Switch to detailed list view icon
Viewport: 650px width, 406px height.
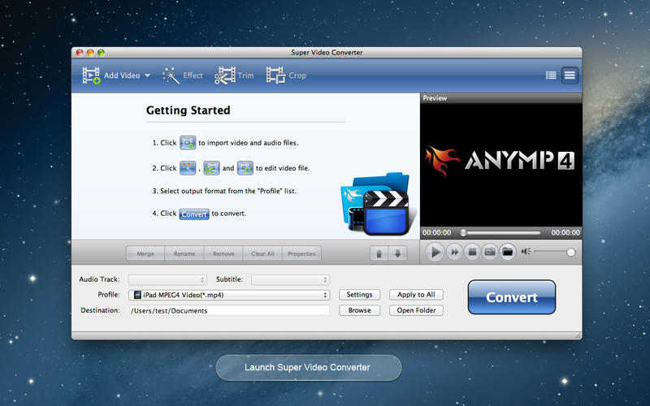tap(551, 76)
